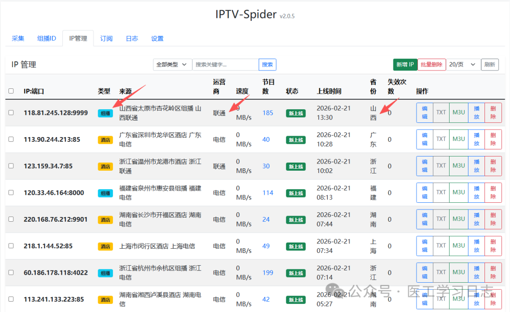Select checkbox for 123.159.34.7:85 row
The height and width of the screenshot is (312, 510).
[x=11, y=166]
